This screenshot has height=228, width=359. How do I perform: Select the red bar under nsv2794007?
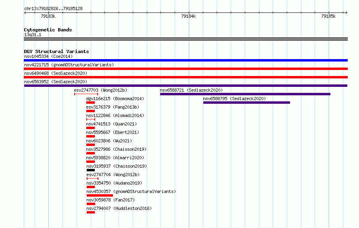tap(91, 212)
